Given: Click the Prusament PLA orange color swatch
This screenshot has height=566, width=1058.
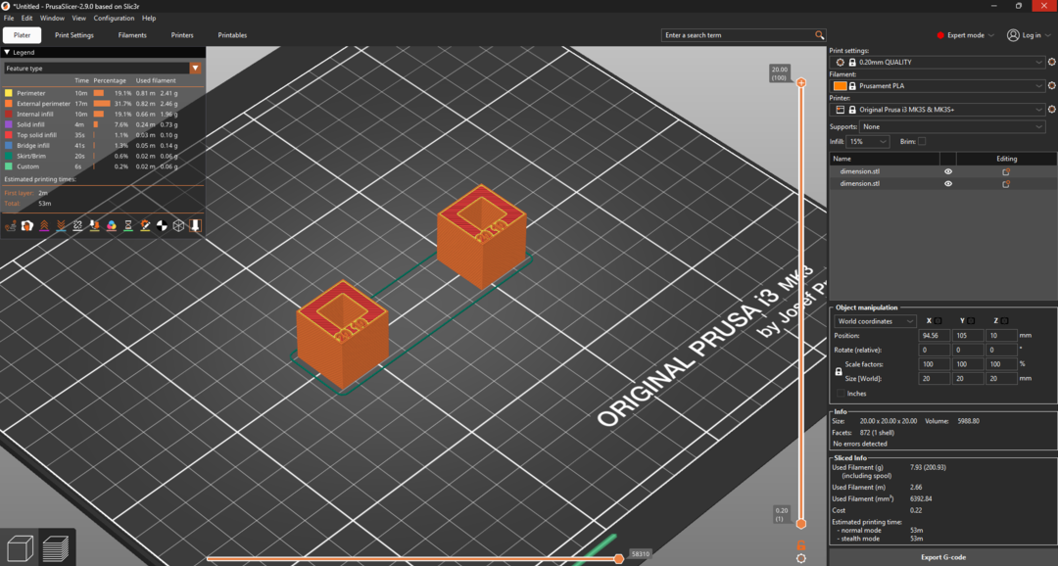Looking at the screenshot, I should [841, 85].
